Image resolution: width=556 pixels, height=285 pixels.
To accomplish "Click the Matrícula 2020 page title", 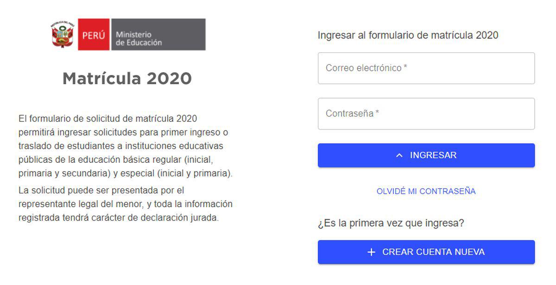I will (x=127, y=78).
